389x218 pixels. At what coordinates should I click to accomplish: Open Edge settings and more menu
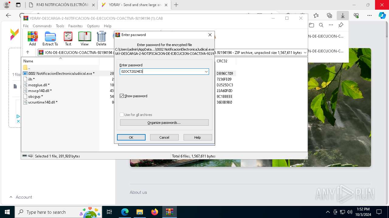point(370,15)
